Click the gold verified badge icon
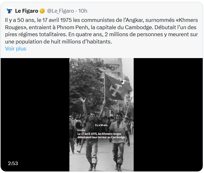The image size is (204, 173). pyautogui.click(x=42, y=11)
